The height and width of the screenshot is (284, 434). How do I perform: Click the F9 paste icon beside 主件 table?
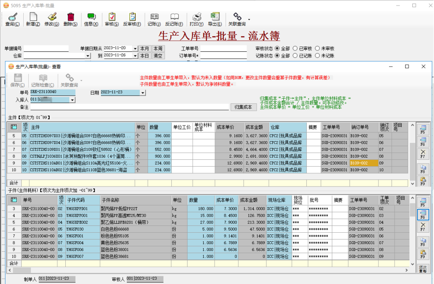(x=423, y=181)
